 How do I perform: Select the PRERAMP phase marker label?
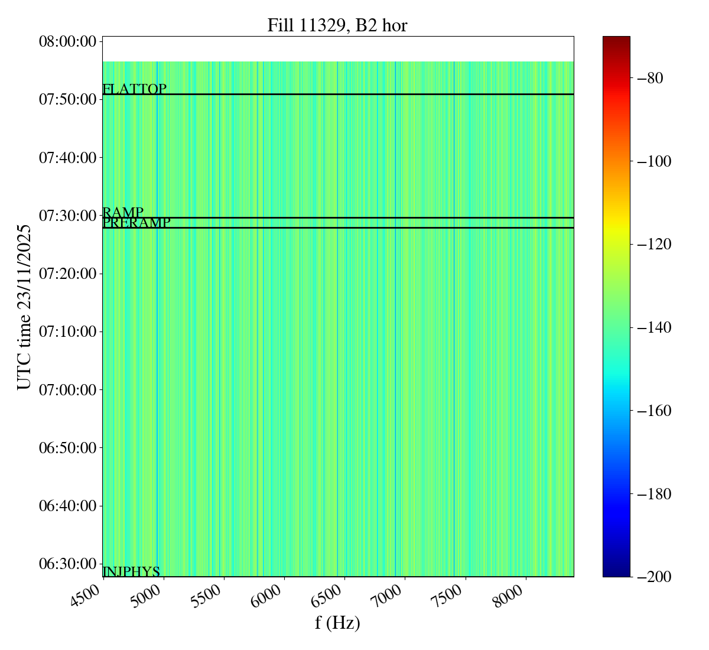click(136, 223)
